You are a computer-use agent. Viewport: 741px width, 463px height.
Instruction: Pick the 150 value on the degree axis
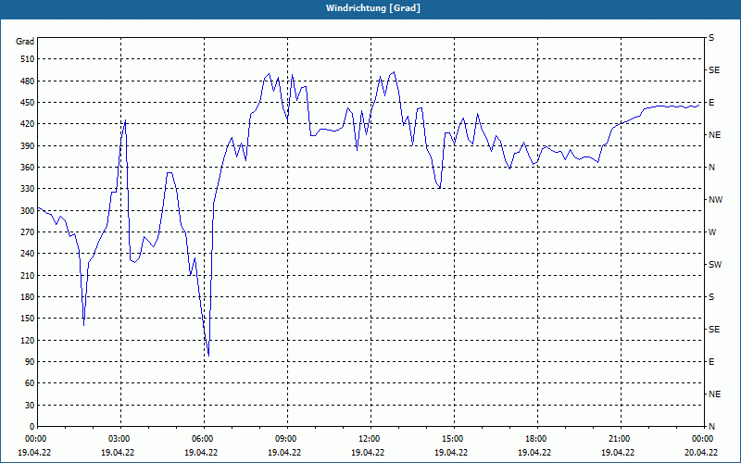tap(28, 319)
